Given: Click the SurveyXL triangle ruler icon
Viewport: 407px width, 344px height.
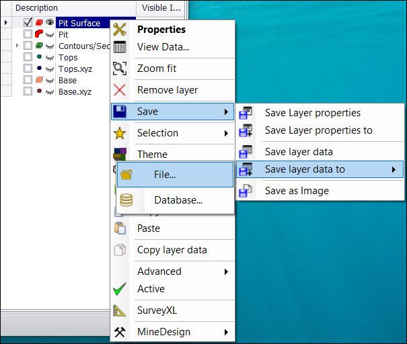Looking at the screenshot, I should click(120, 310).
